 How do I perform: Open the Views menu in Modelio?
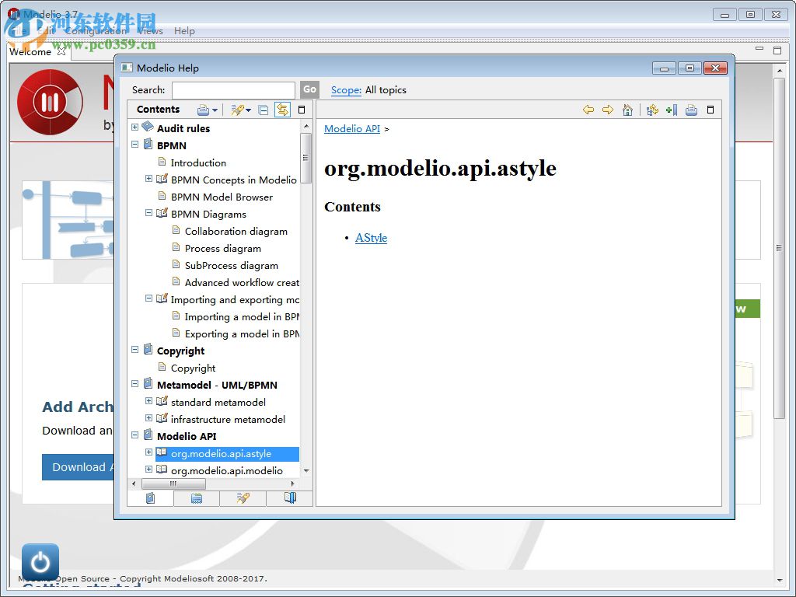150,31
